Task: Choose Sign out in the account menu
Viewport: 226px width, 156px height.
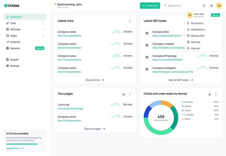Action: [195, 48]
